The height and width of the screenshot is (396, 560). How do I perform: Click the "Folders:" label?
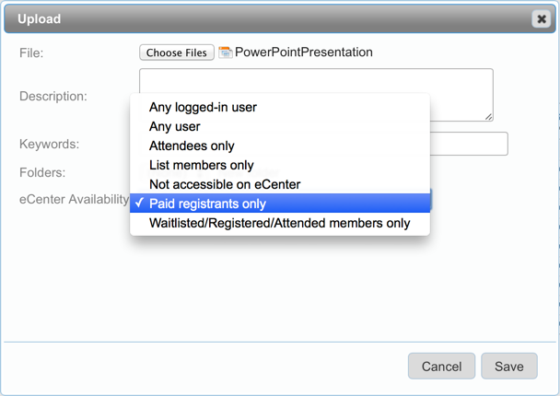pyautogui.click(x=44, y=171)
